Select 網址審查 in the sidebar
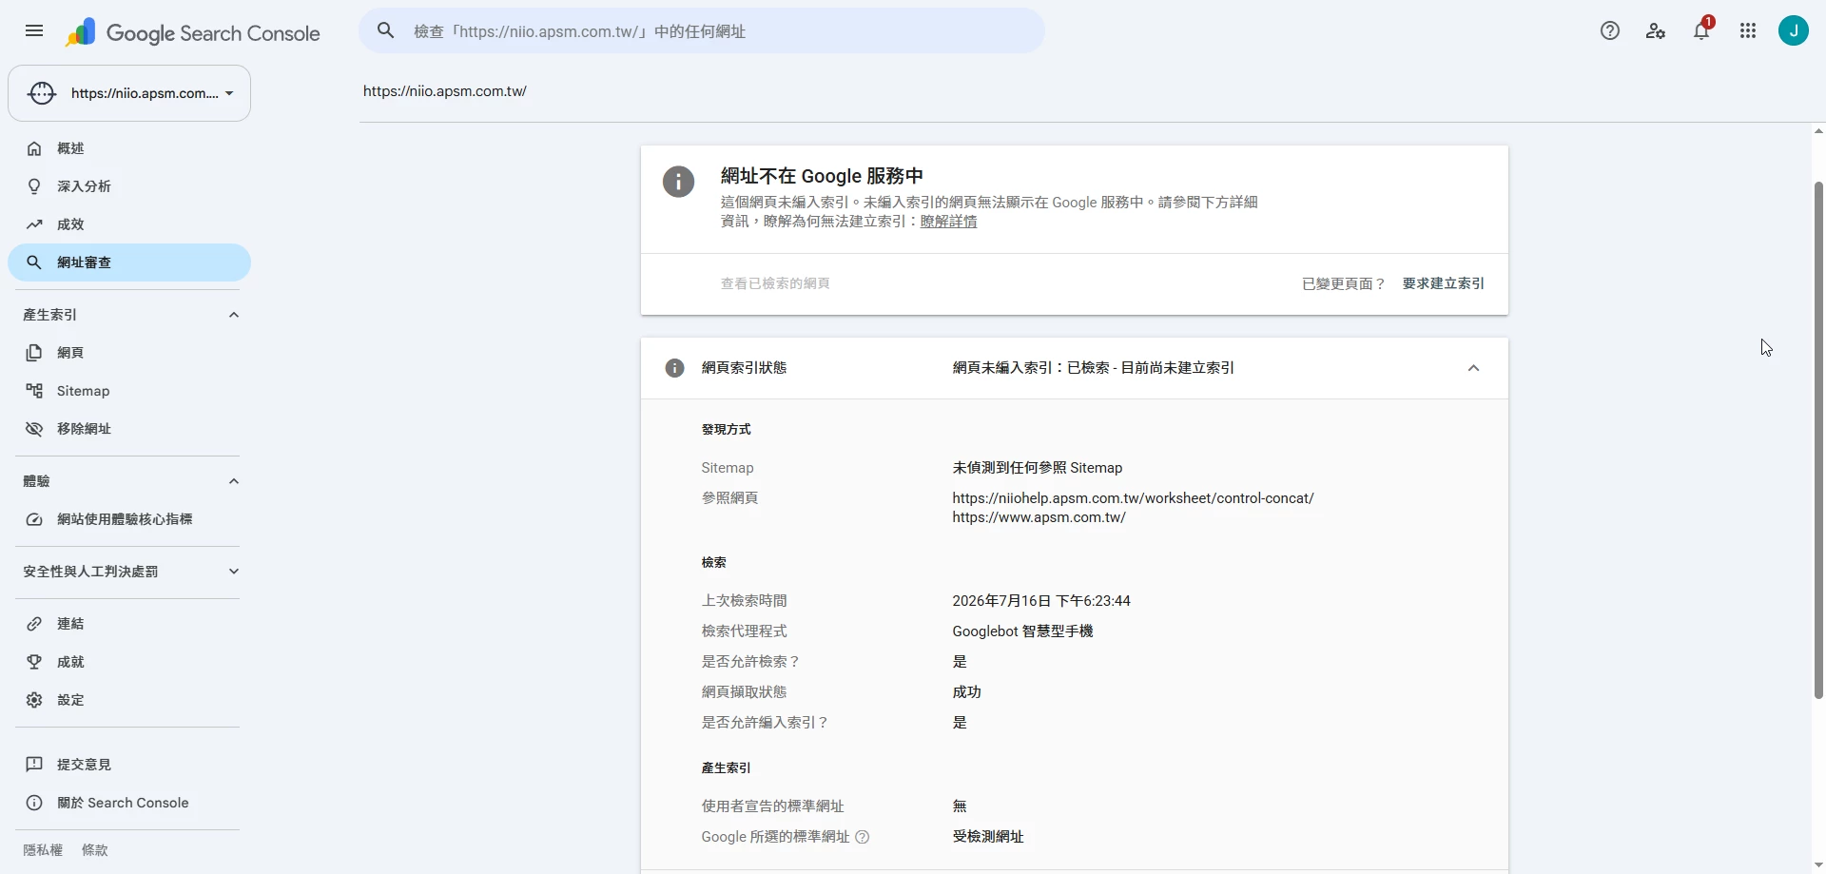1826x874 pixels. tap(129, 262)
